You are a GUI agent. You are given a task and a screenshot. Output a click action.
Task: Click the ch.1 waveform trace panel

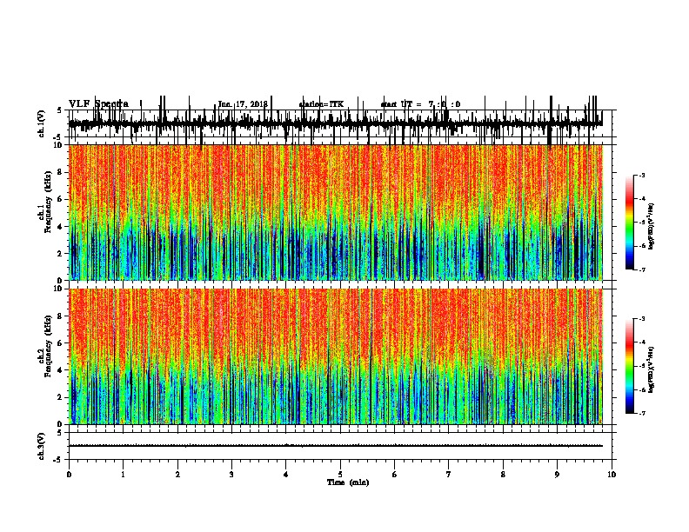click(342, 123)
